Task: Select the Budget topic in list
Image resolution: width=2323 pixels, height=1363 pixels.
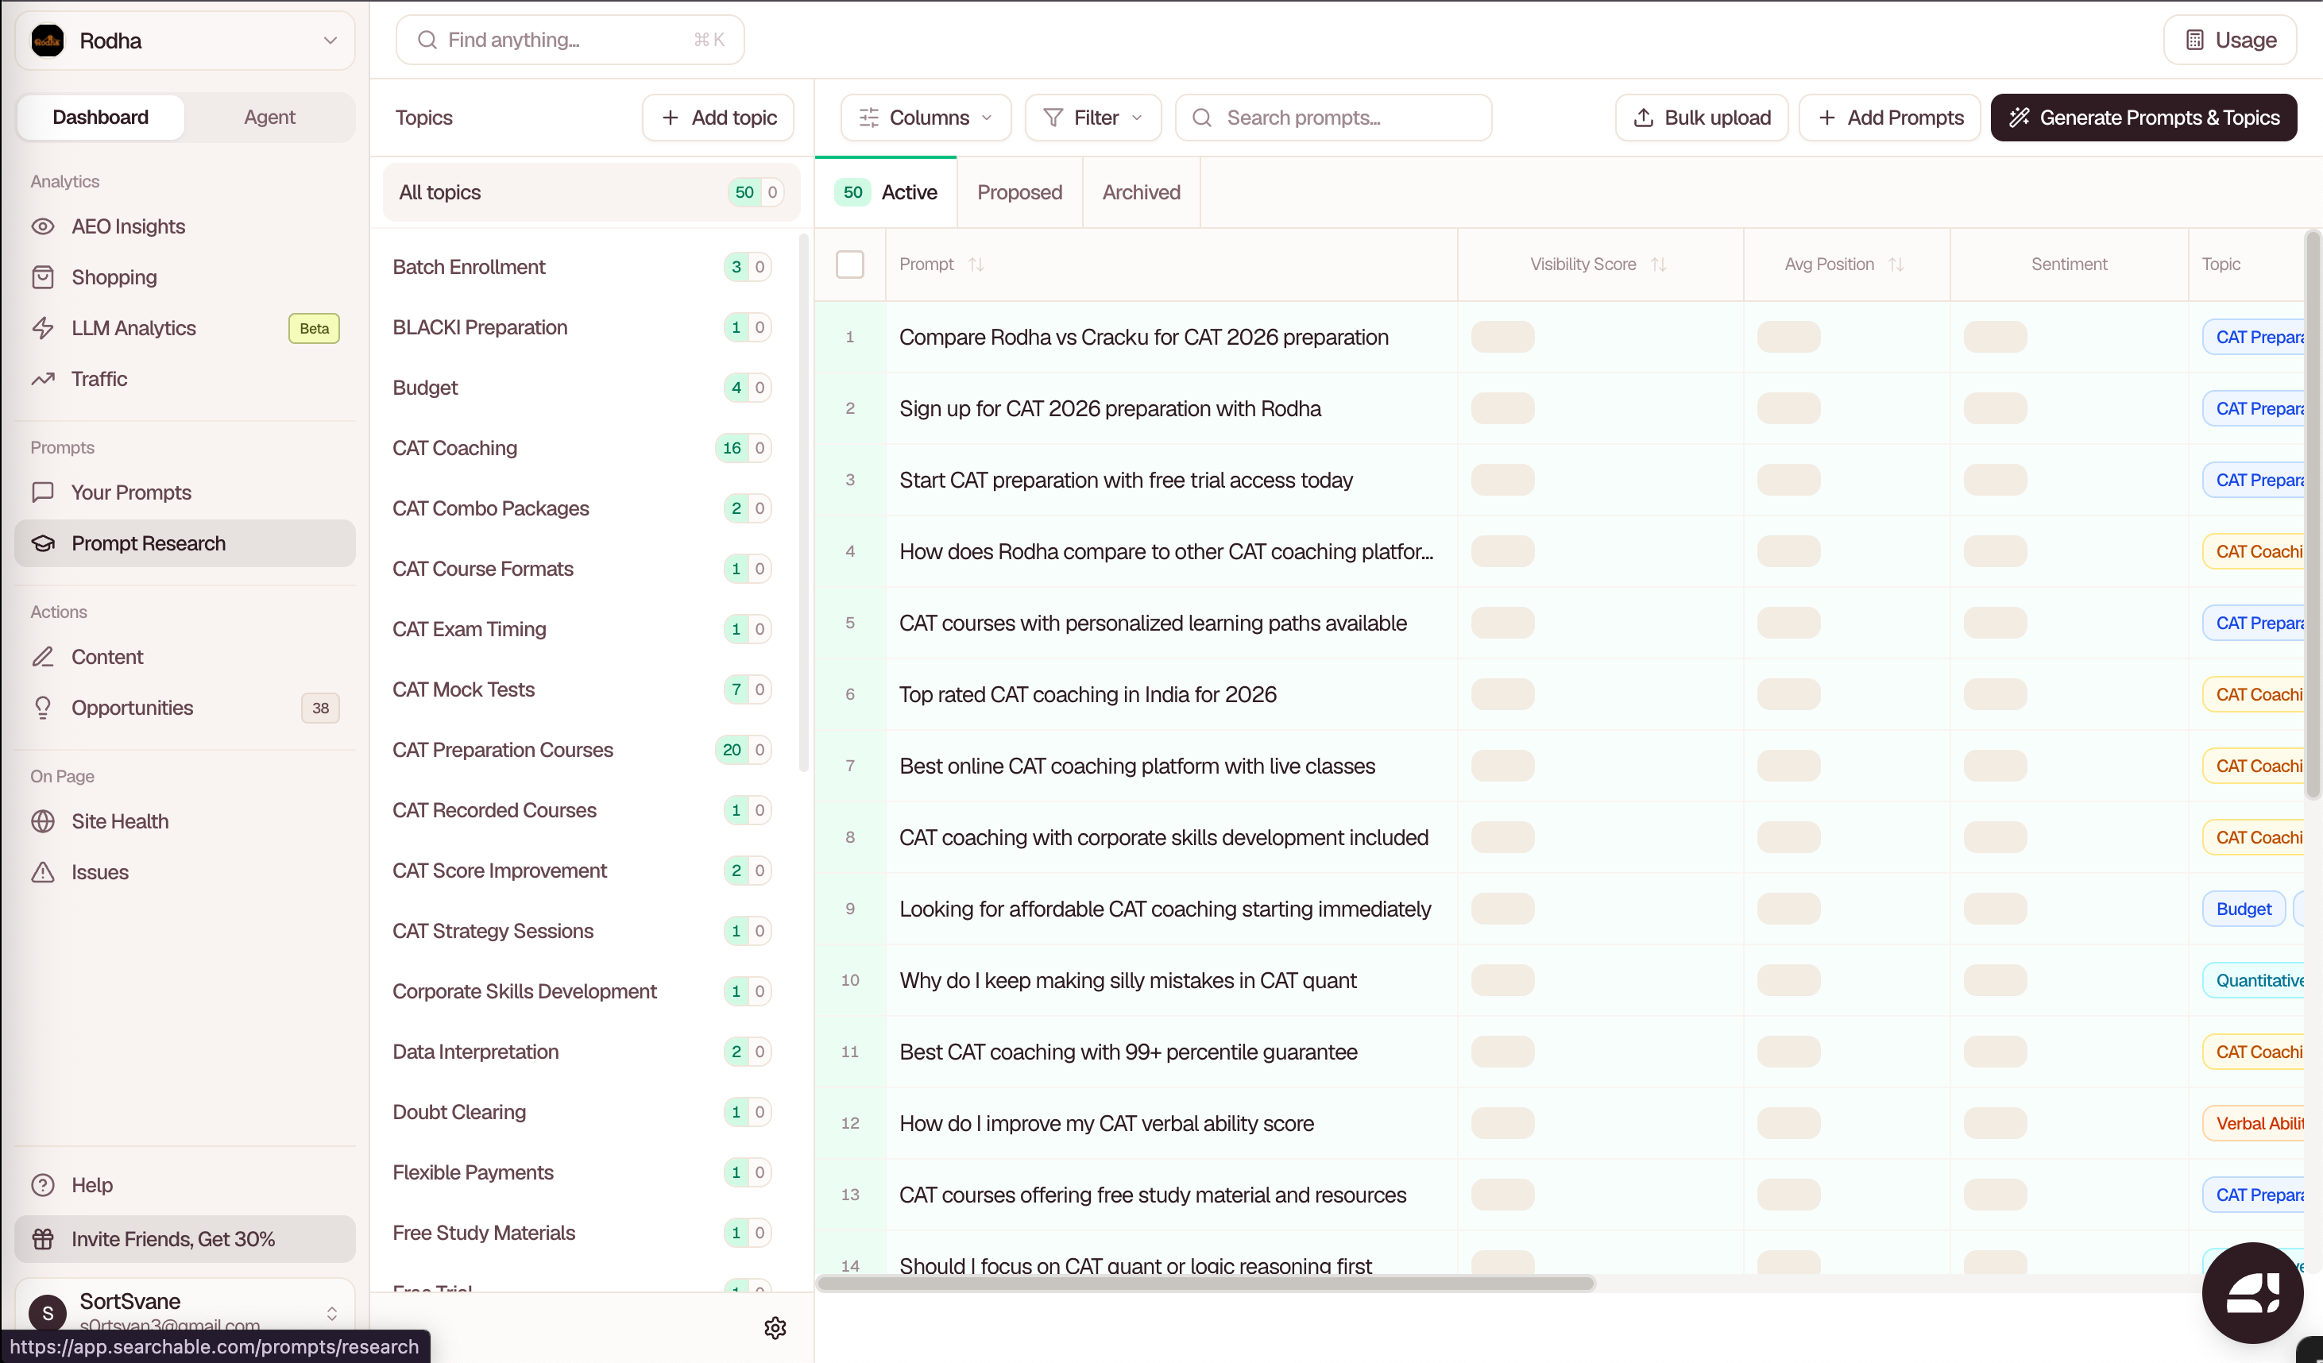Action: pos(583,388)
